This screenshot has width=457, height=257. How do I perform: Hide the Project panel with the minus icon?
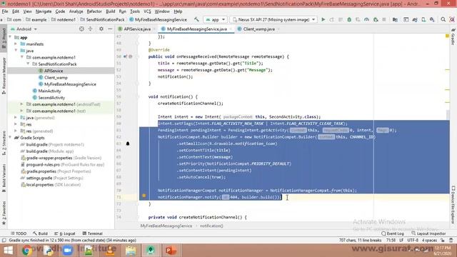[110, 29]
